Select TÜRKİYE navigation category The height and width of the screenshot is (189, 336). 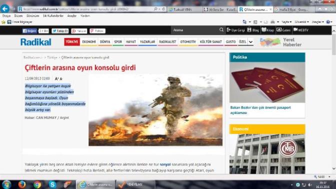click(72, 42)
